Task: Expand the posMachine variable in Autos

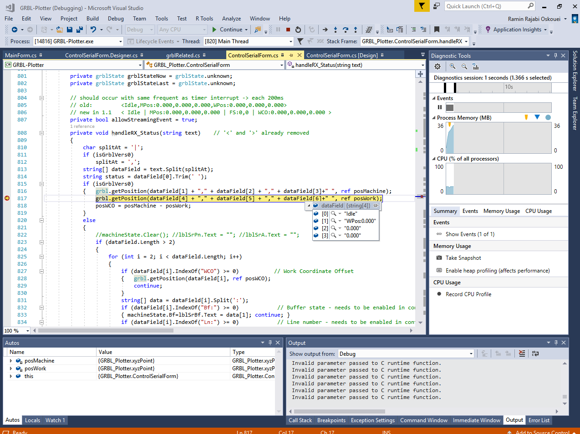Action: coord(11,361)
